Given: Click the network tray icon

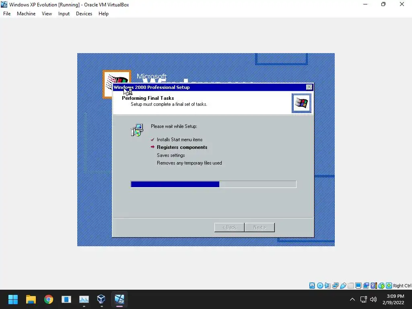Looking at the screenshot, I should [x=363, y=299].
